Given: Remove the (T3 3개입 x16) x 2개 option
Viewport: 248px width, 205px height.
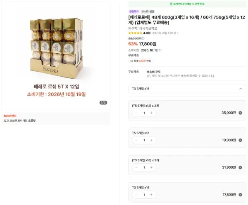Looking at the screenshot, I should 240,167.
